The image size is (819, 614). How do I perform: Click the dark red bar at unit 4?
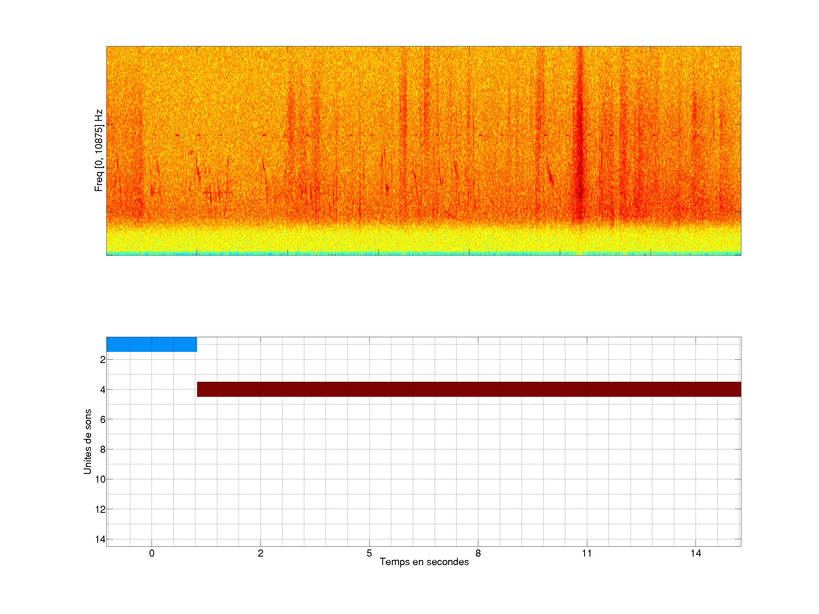469,389
